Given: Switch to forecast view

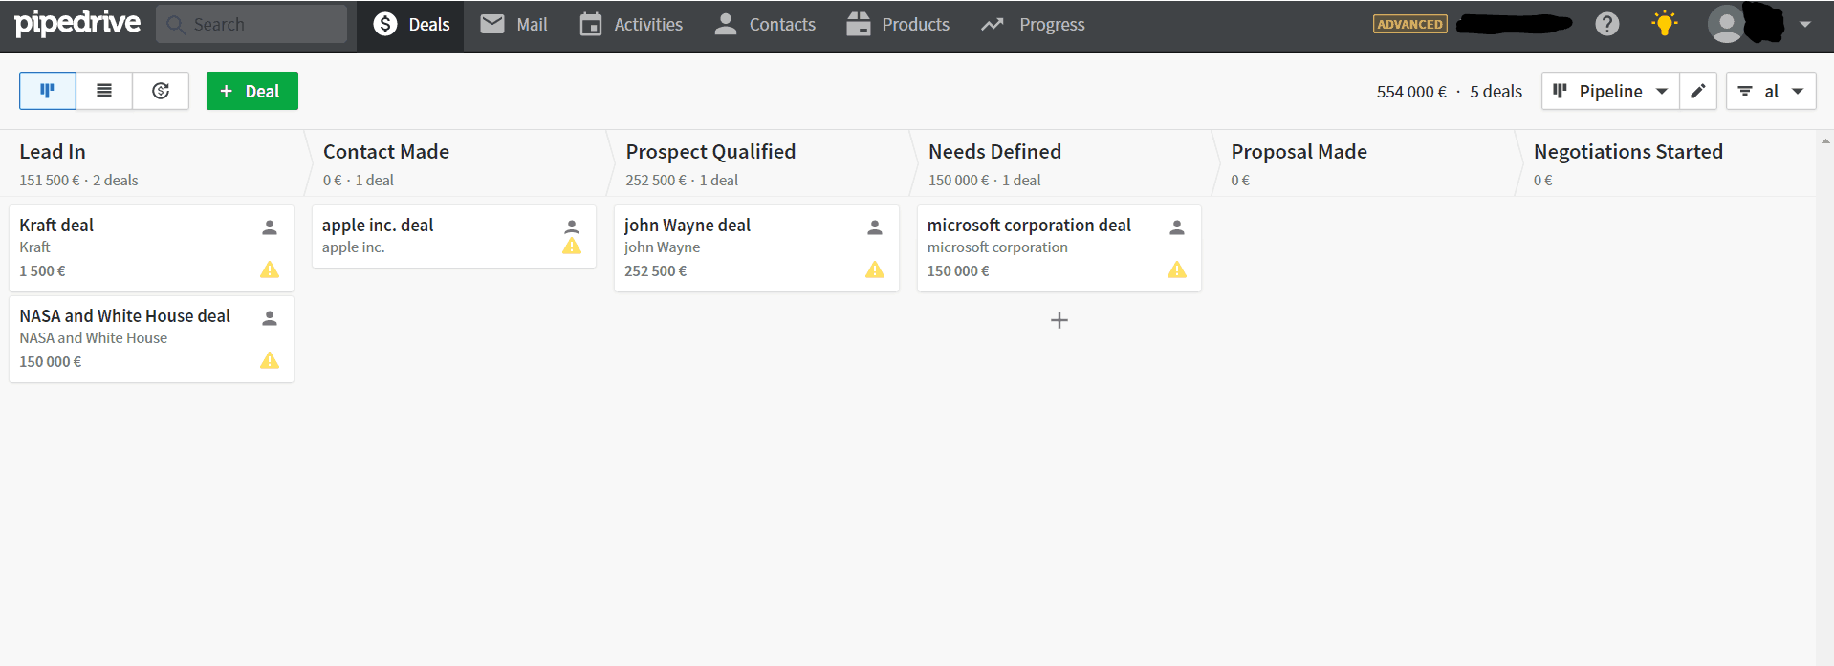Looking at the screenshot, I should 161,91.
